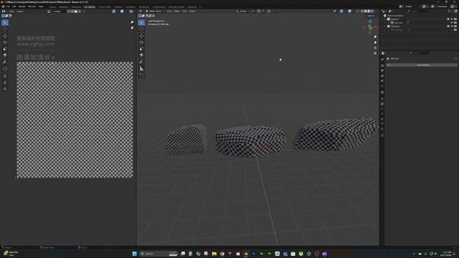The image size is (459, 258).
Task: Open the Outliner filter dropdown
Action: point(450,11)
